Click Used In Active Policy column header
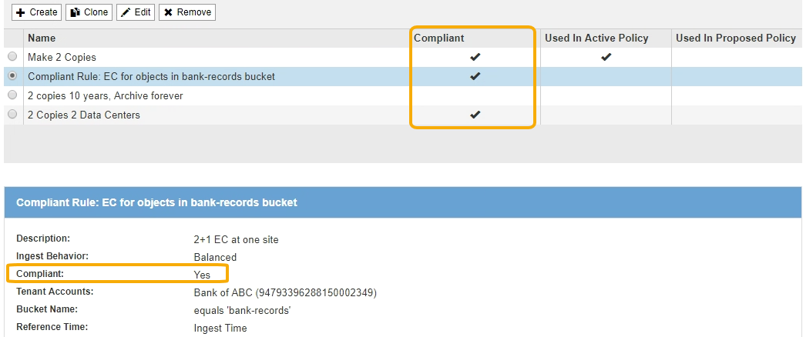This screenshot has height=337, width=806. coord(596,38)
